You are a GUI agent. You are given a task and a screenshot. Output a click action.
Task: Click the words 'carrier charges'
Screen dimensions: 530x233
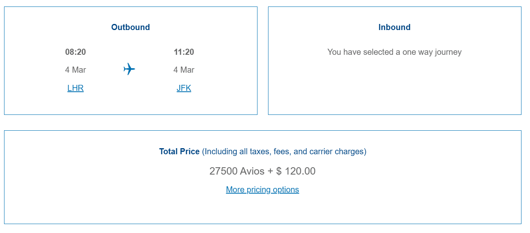[336, 151]
